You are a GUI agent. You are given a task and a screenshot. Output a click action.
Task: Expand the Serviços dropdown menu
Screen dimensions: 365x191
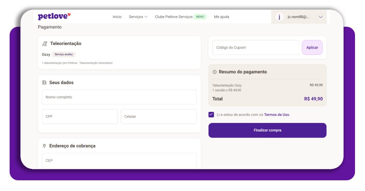138,17
